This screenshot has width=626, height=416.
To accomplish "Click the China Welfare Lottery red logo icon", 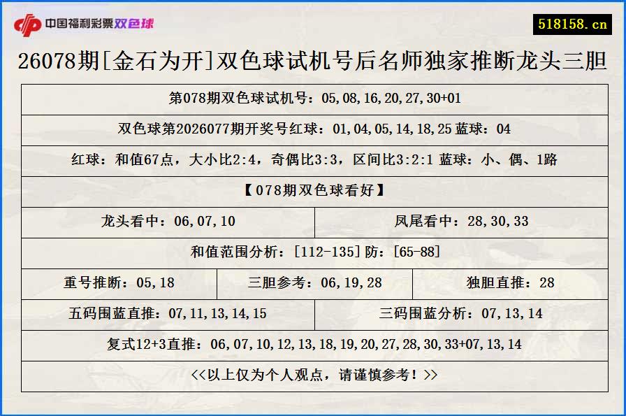I will point(27,24).
